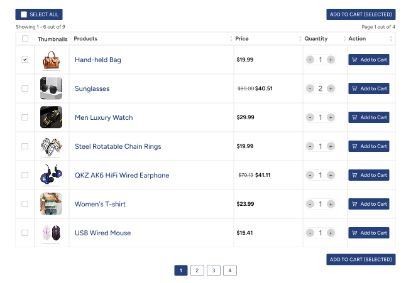Uncheck the Hand-held Bag checkbox
The image size is (411, 283).
click(x=25, y=60)
